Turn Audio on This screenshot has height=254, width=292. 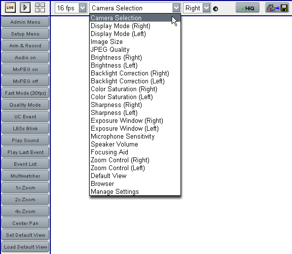pyautogui.click(x=25, y=58)
